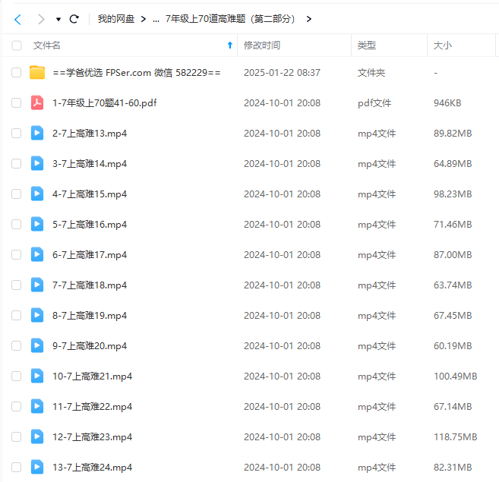499x482 pixels.
Task: Click the 100.49MB size value
Action: pos(456,376)
